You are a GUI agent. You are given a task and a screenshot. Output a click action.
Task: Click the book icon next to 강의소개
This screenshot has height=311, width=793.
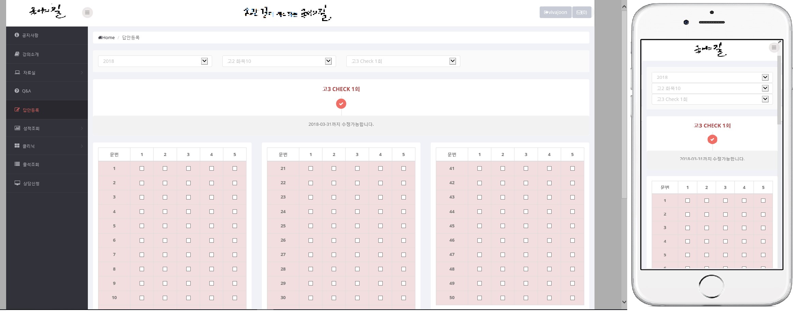17,54
